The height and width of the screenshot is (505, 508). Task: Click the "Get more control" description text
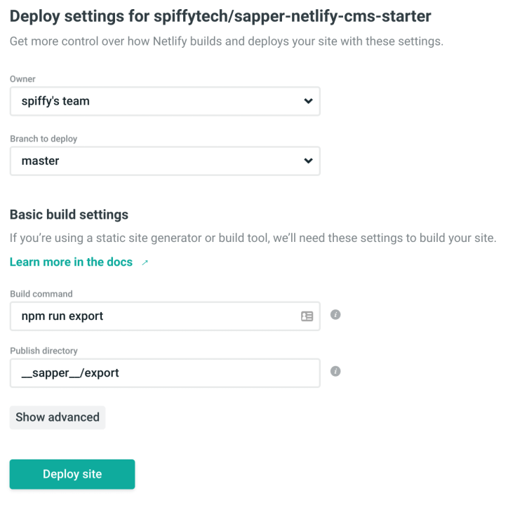226,41
